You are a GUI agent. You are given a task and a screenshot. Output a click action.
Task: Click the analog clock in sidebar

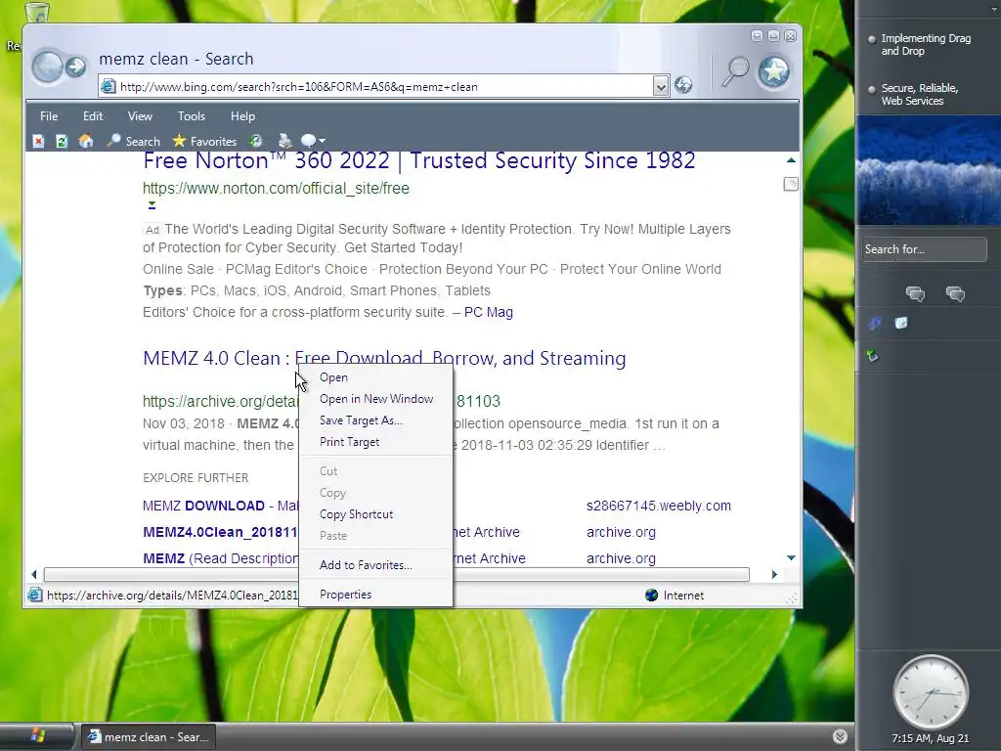(931, 692)
